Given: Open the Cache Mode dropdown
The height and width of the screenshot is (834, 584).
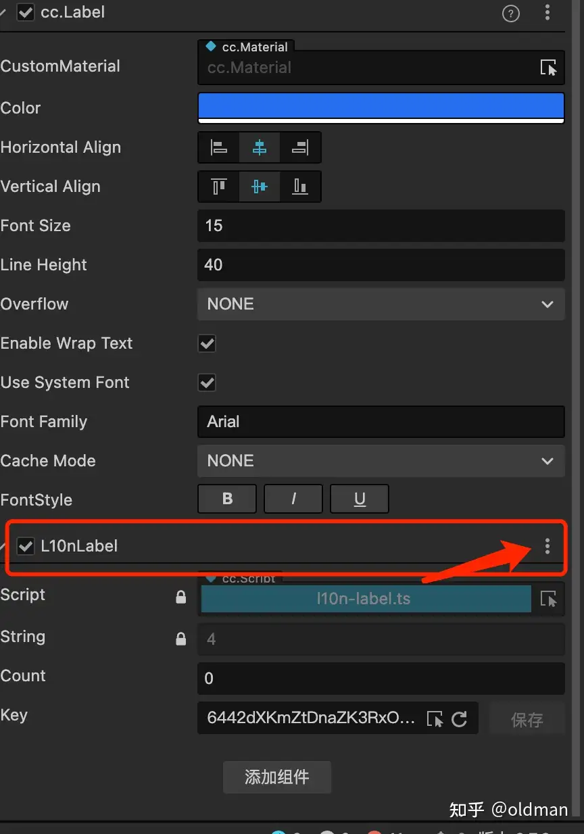Looking at the screenshot, I should [381, 461].
